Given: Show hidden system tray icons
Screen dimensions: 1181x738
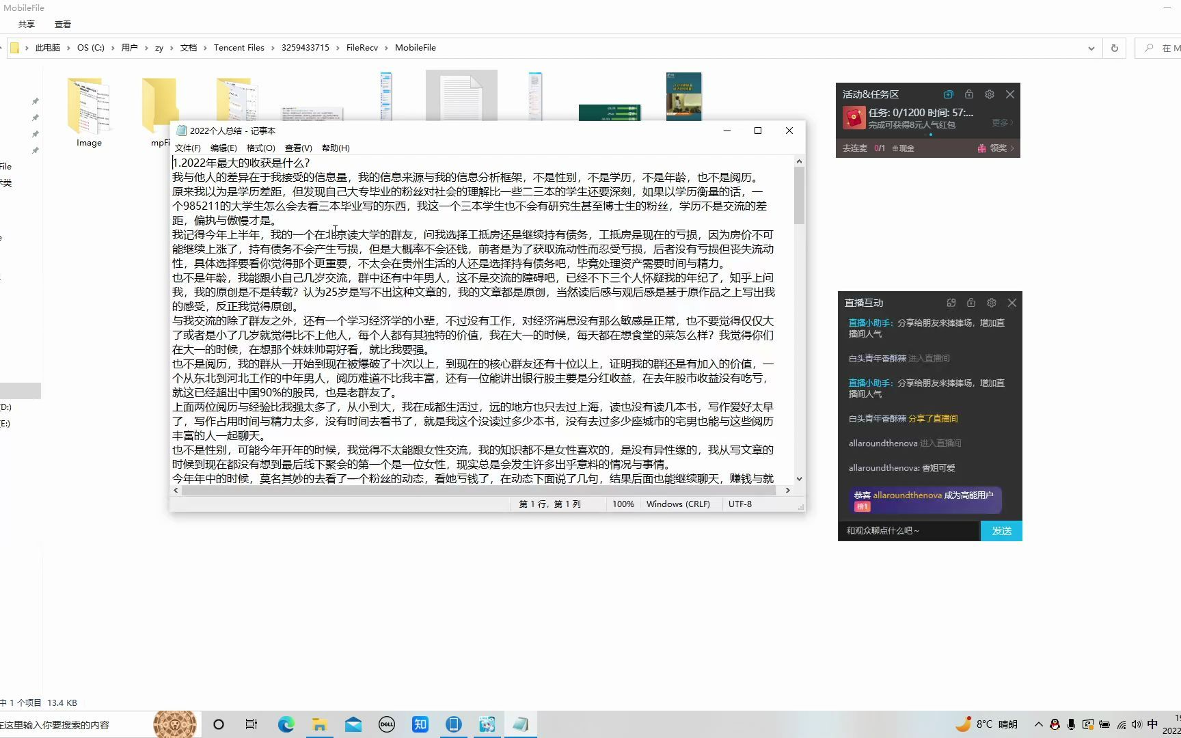Looking at the screenshot, I should (x=1038, y=724).
